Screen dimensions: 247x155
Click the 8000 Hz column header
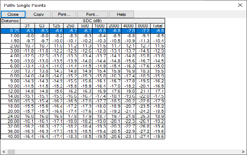coord(143,26)
